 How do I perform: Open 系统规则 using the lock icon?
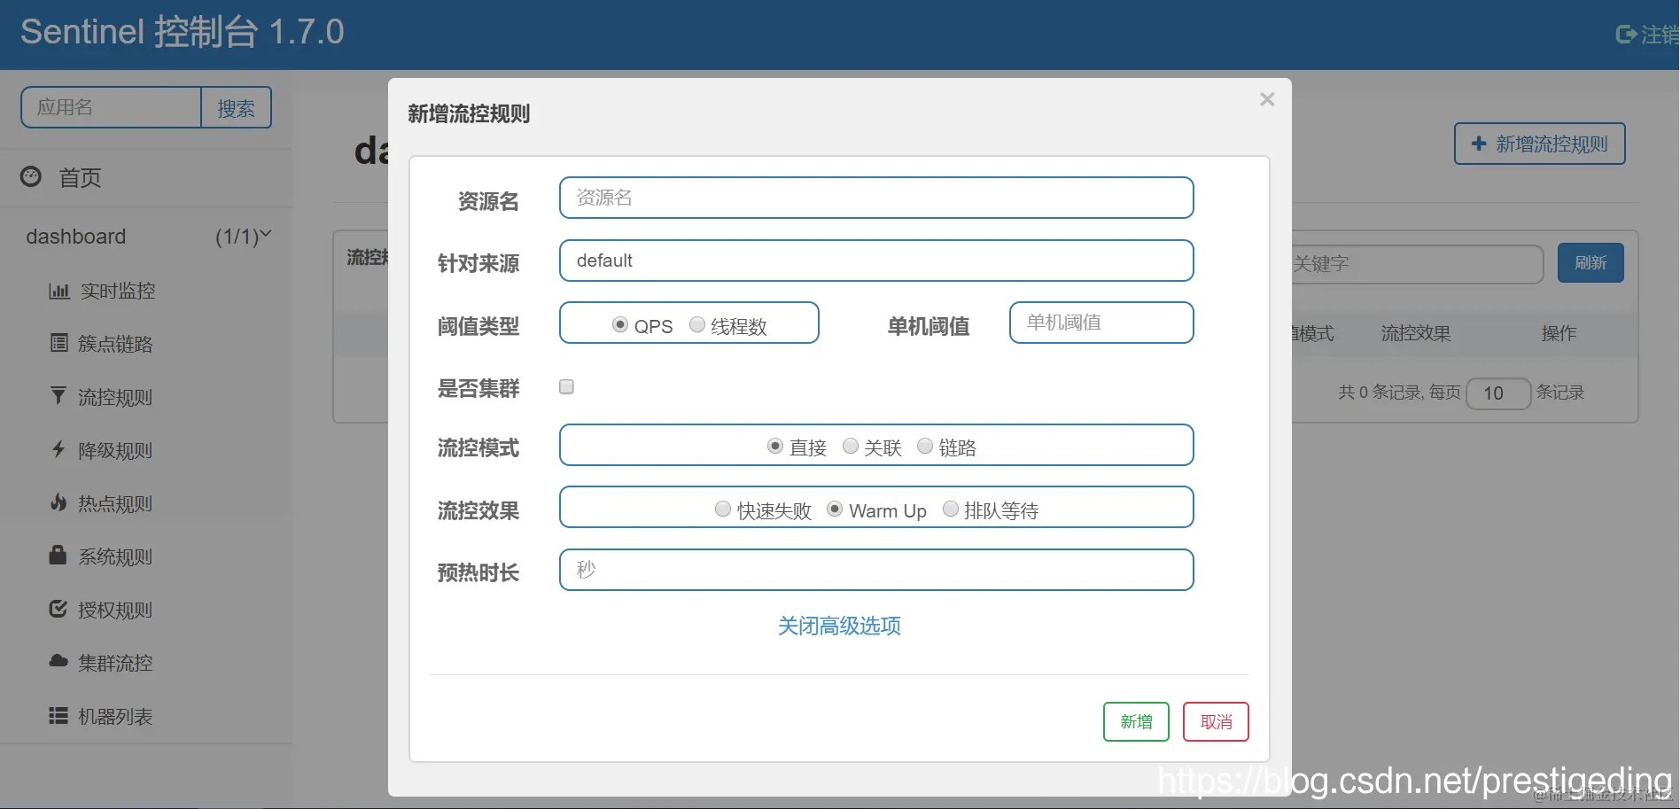click(x=57, y=556)
